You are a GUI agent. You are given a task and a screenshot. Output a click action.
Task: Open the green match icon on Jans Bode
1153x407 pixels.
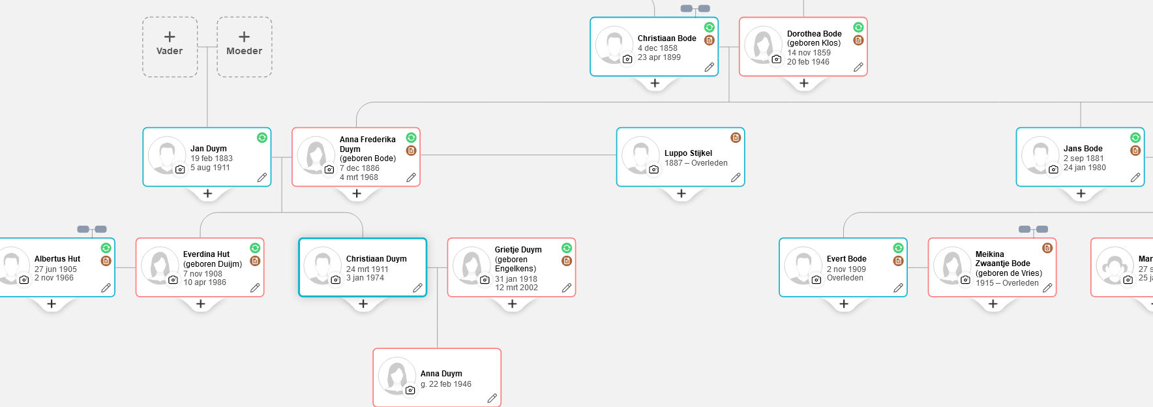[x=1135, y=138]
